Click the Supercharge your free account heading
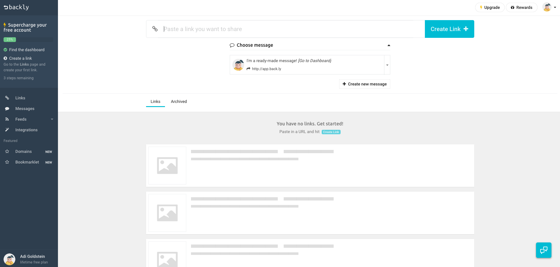The image size is (560, 267). tap(25, 27)
